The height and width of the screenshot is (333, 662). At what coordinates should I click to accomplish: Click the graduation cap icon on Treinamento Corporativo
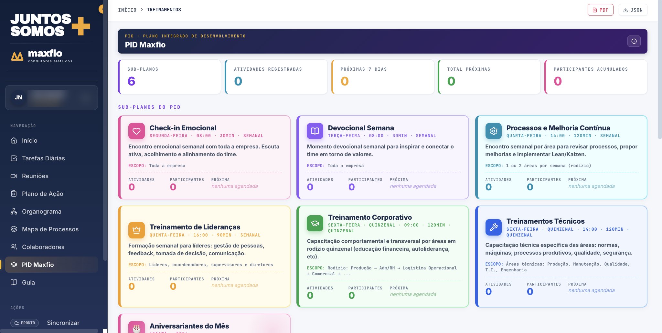tap(315, 223)
